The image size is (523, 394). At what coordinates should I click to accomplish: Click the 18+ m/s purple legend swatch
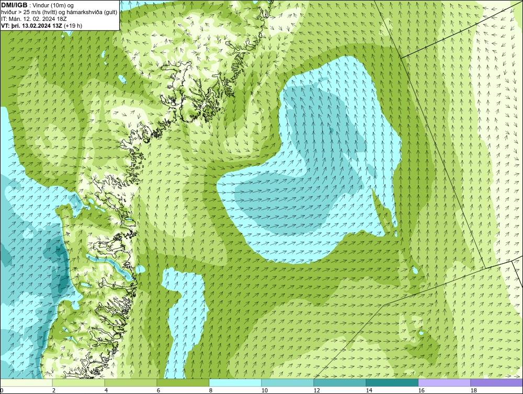click(496, 382)
